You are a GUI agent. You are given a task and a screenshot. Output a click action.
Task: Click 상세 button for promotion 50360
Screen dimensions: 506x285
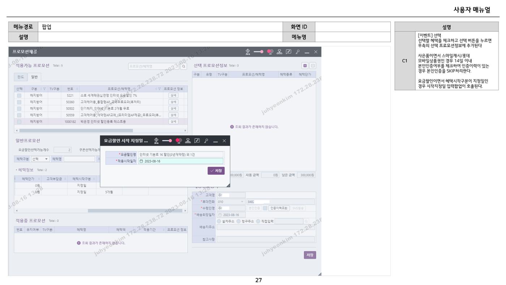coord(173,102)
